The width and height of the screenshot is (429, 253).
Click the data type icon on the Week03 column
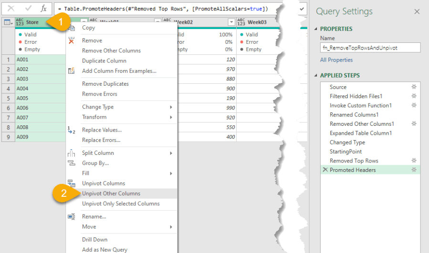point(241,22)
